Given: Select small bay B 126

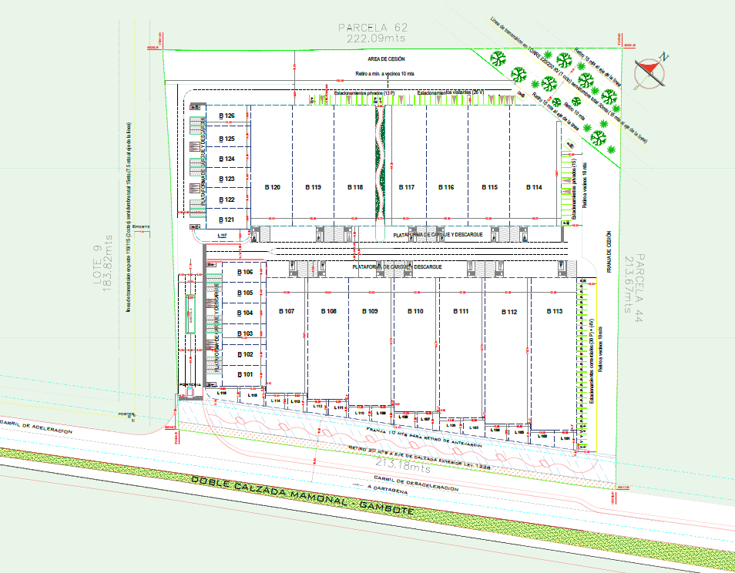Looking at the screenshot, I should (226, 116).
